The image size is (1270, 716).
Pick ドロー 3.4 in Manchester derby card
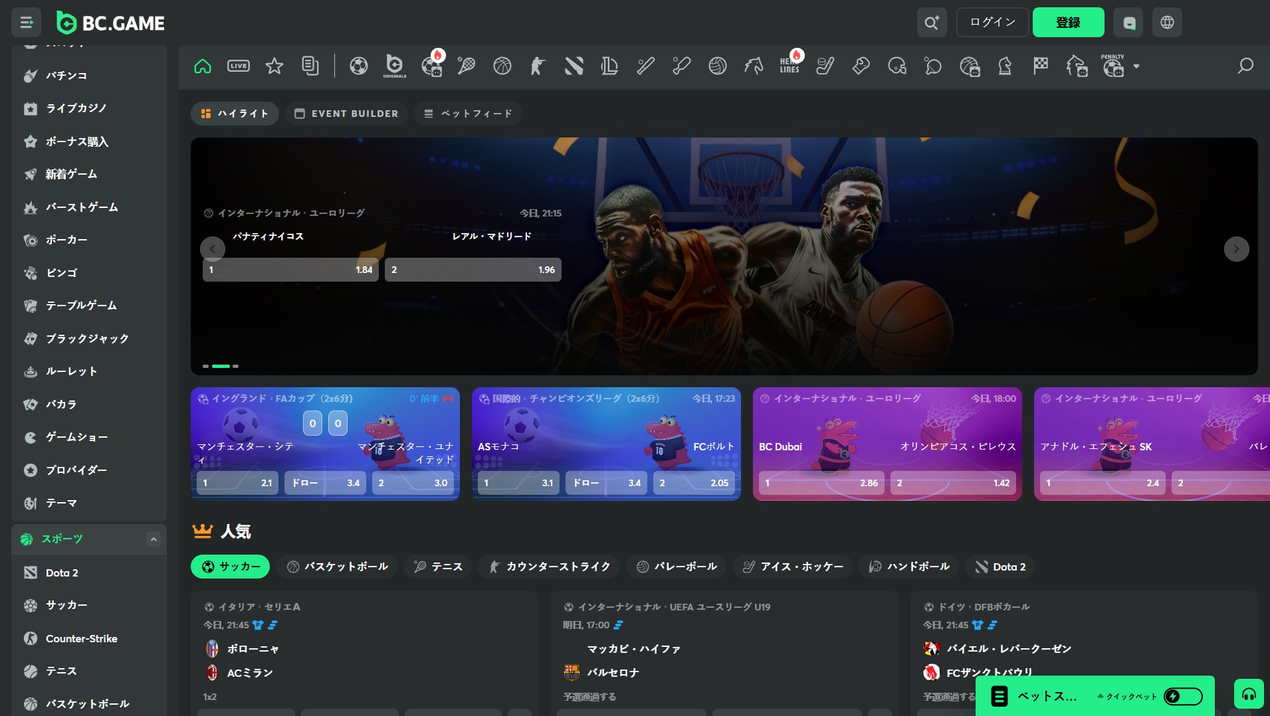click(325, 483)
